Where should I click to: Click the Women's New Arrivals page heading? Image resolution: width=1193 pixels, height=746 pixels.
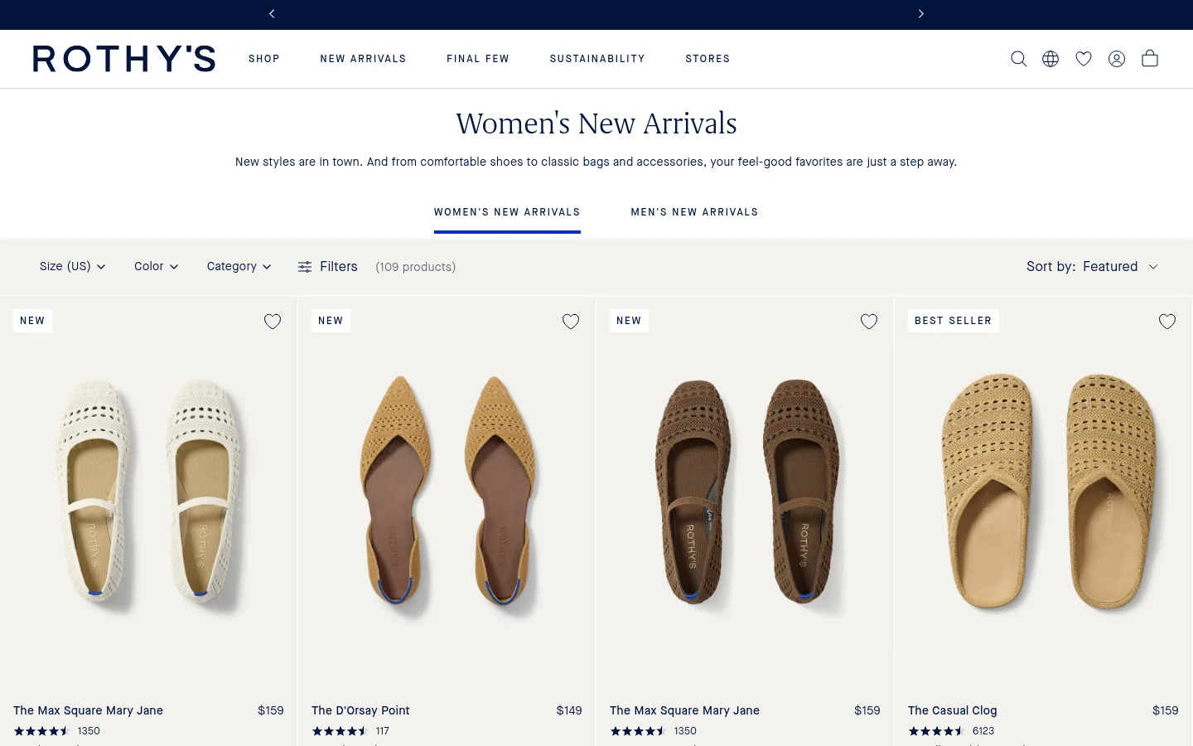click(x=596, y=124)
